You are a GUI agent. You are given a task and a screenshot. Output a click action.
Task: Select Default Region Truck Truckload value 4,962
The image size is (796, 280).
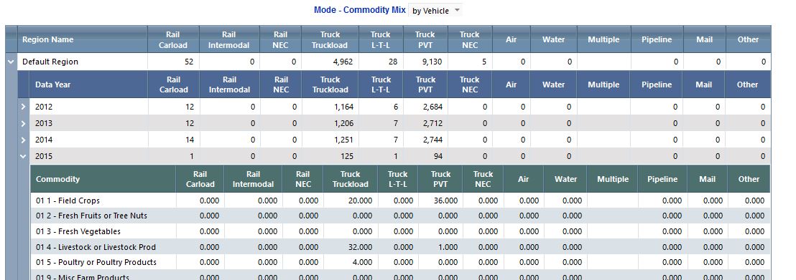(330, 62)
